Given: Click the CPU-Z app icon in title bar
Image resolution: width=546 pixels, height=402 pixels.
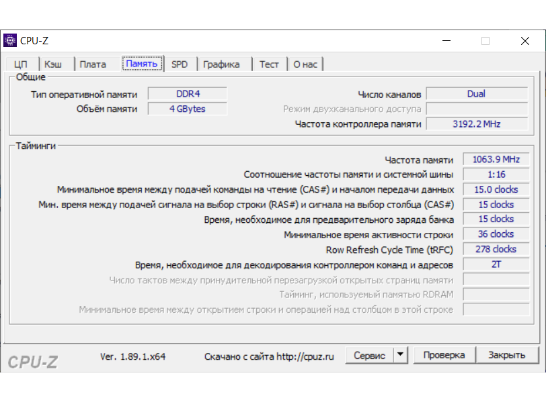Looking at the screenshot, I should point(10,40).
